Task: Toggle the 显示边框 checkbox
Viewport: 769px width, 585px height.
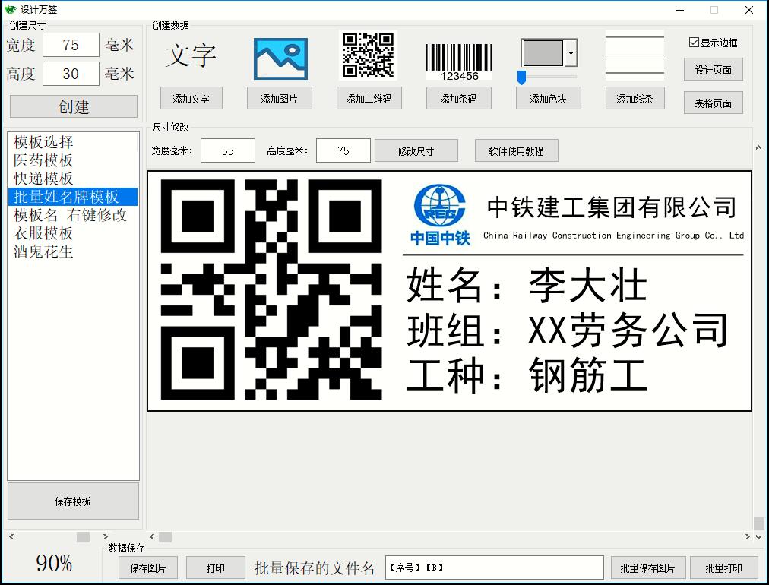Action: pyautogui.click(x=694, y=43)
